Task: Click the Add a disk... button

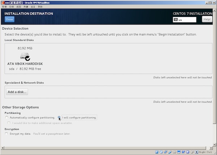Action: click(17, 92)
